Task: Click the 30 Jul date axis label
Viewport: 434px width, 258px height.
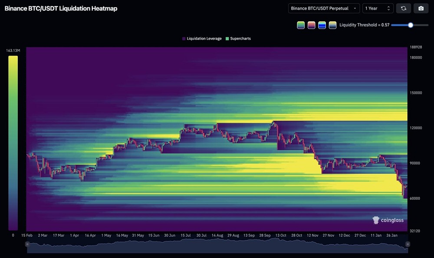Action: (201, 235)
